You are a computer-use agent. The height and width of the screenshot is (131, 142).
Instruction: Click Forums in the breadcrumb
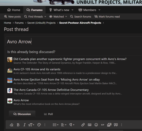click(x=19, y=23)
